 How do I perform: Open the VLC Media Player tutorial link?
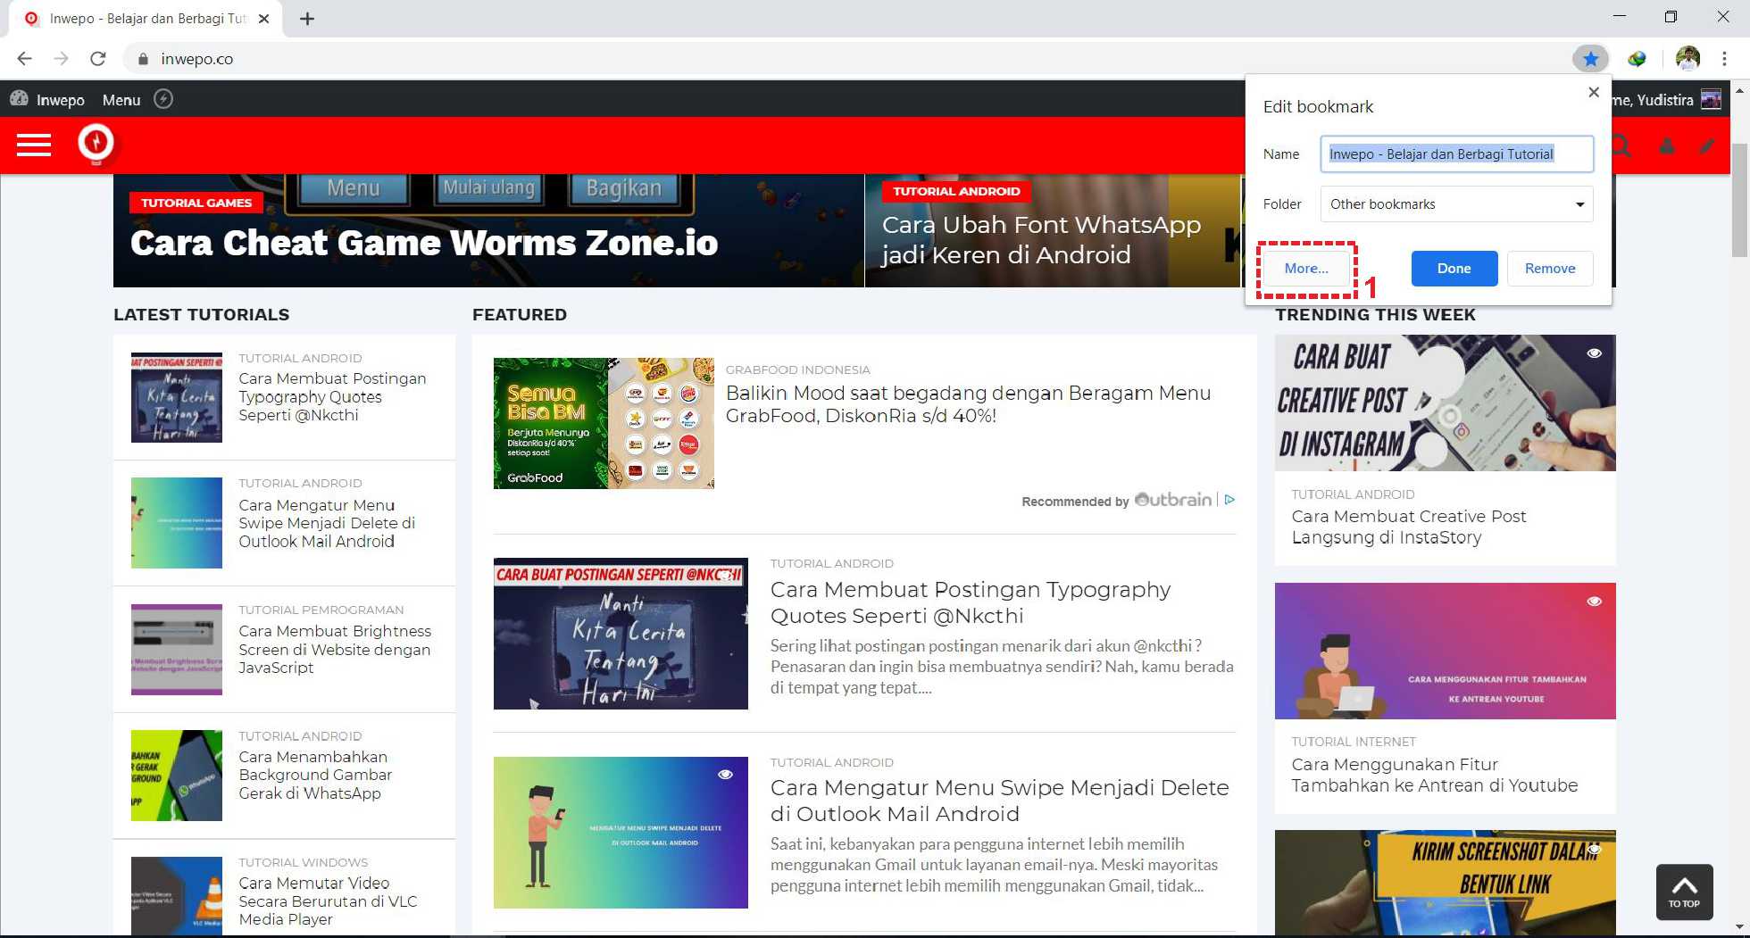click(328, 901)
